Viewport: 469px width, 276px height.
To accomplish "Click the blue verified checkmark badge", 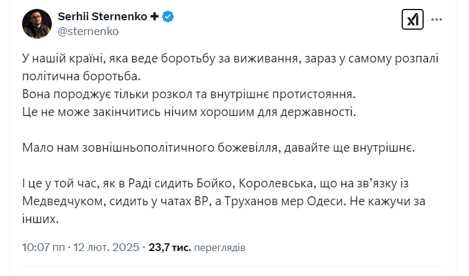I will click(169, 17).
